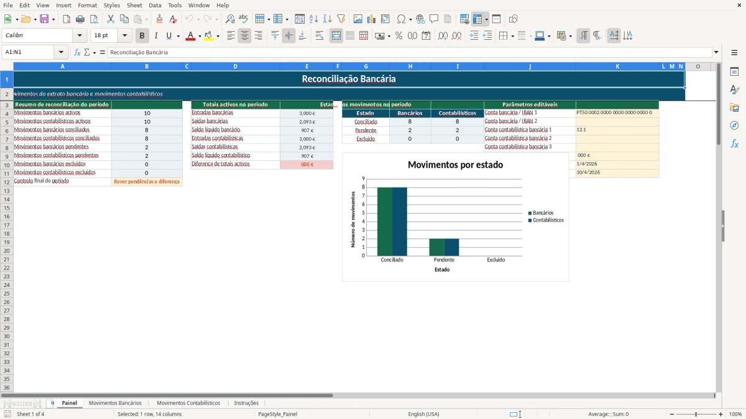The width and height of the screenshot is (746, 419).
Task: Insert a hyperlink
Action: [421, 19]
